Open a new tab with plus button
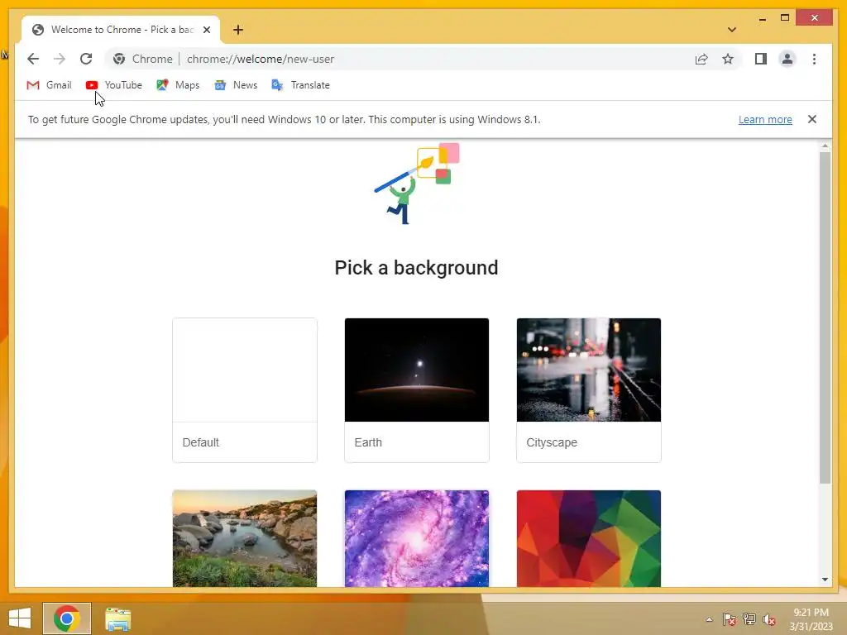This screenshot has width=847, height=635. pyautogui.click(x=237, y=30)
